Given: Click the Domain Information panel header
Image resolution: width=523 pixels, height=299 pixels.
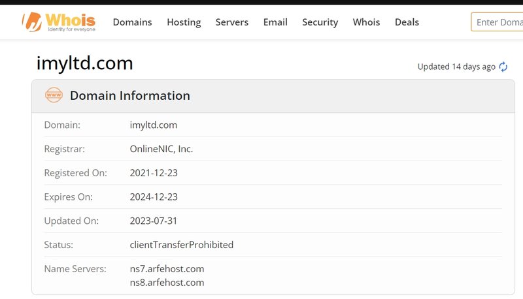Looking at the screenshot, I should point(129,96).
